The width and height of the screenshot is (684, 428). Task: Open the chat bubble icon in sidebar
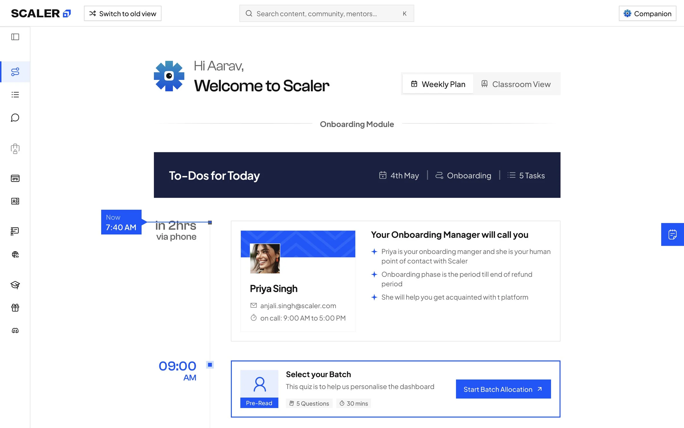[15, 118]
